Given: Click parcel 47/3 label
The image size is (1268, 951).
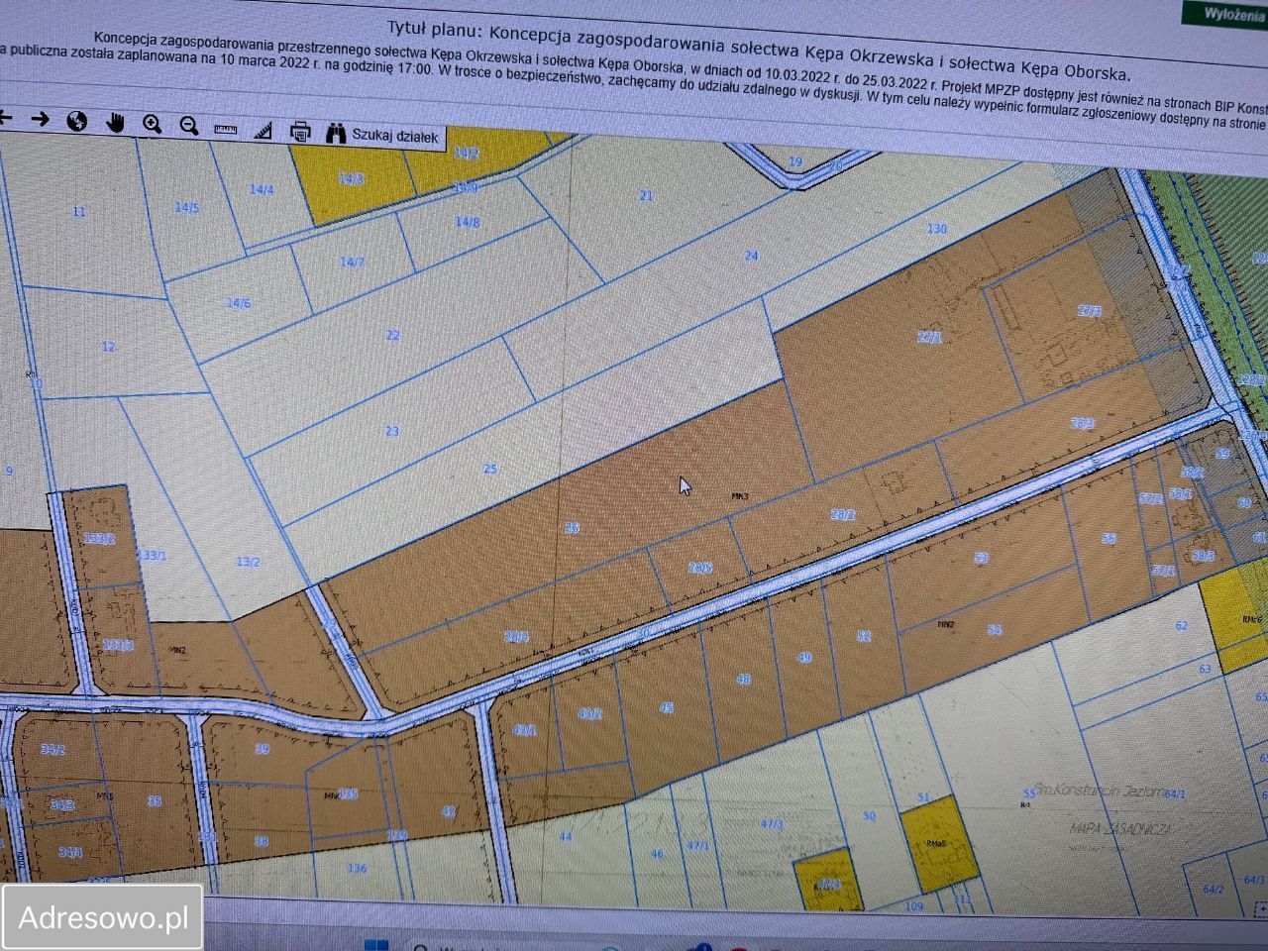Looking at the screenshot, I should click(x=772, y=823).
